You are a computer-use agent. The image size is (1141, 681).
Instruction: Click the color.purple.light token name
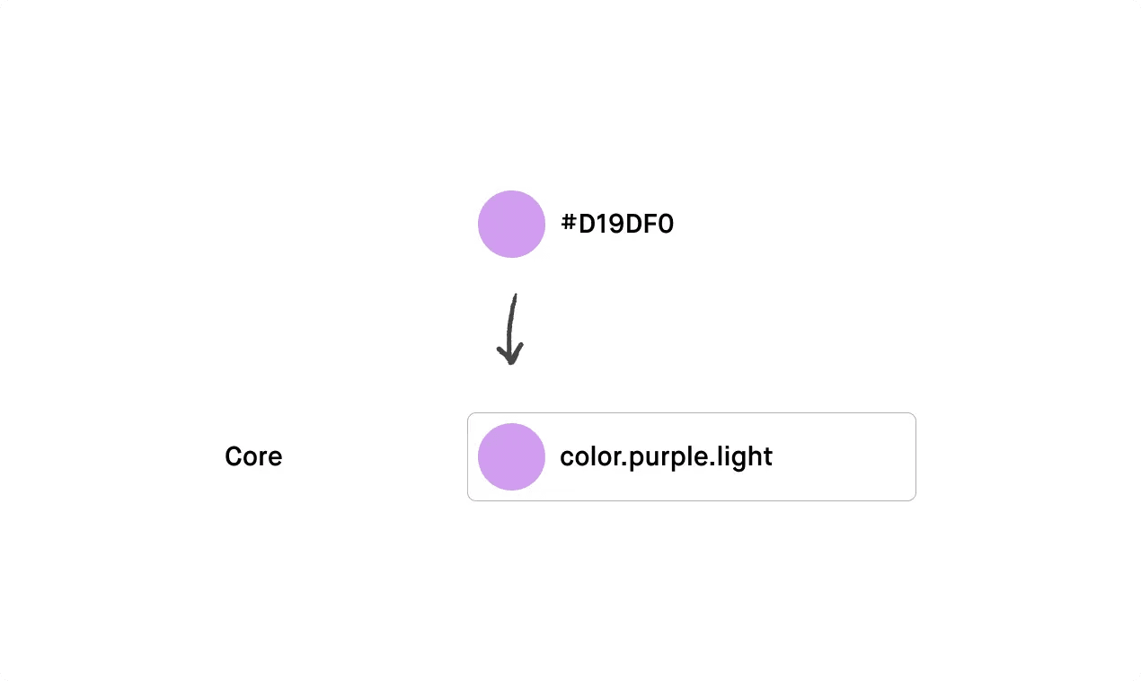click(x=666, y=456)
